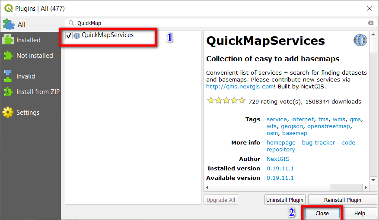379x220 pixels.
Task: Click the Invalid plugin icon
Action: [8, 76]
